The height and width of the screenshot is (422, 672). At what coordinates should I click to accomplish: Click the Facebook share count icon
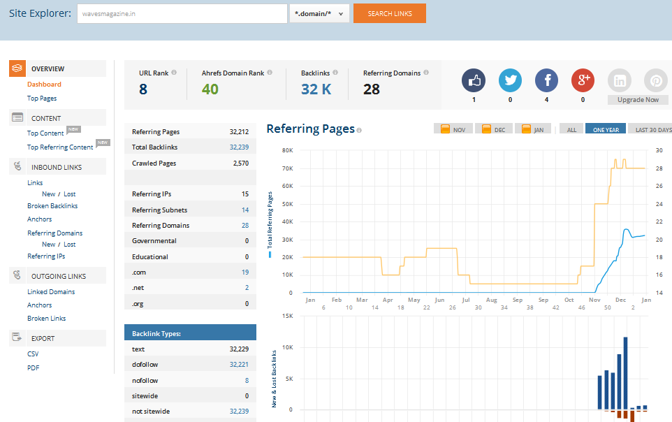(546, 80)
